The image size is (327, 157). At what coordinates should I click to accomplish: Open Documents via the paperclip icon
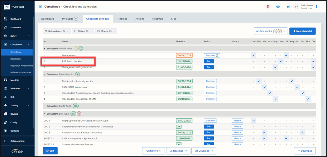6,27
